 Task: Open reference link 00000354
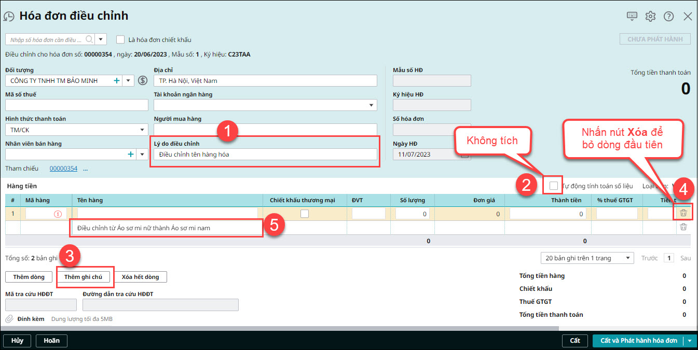pyautogui.click(x=63, y=169)
